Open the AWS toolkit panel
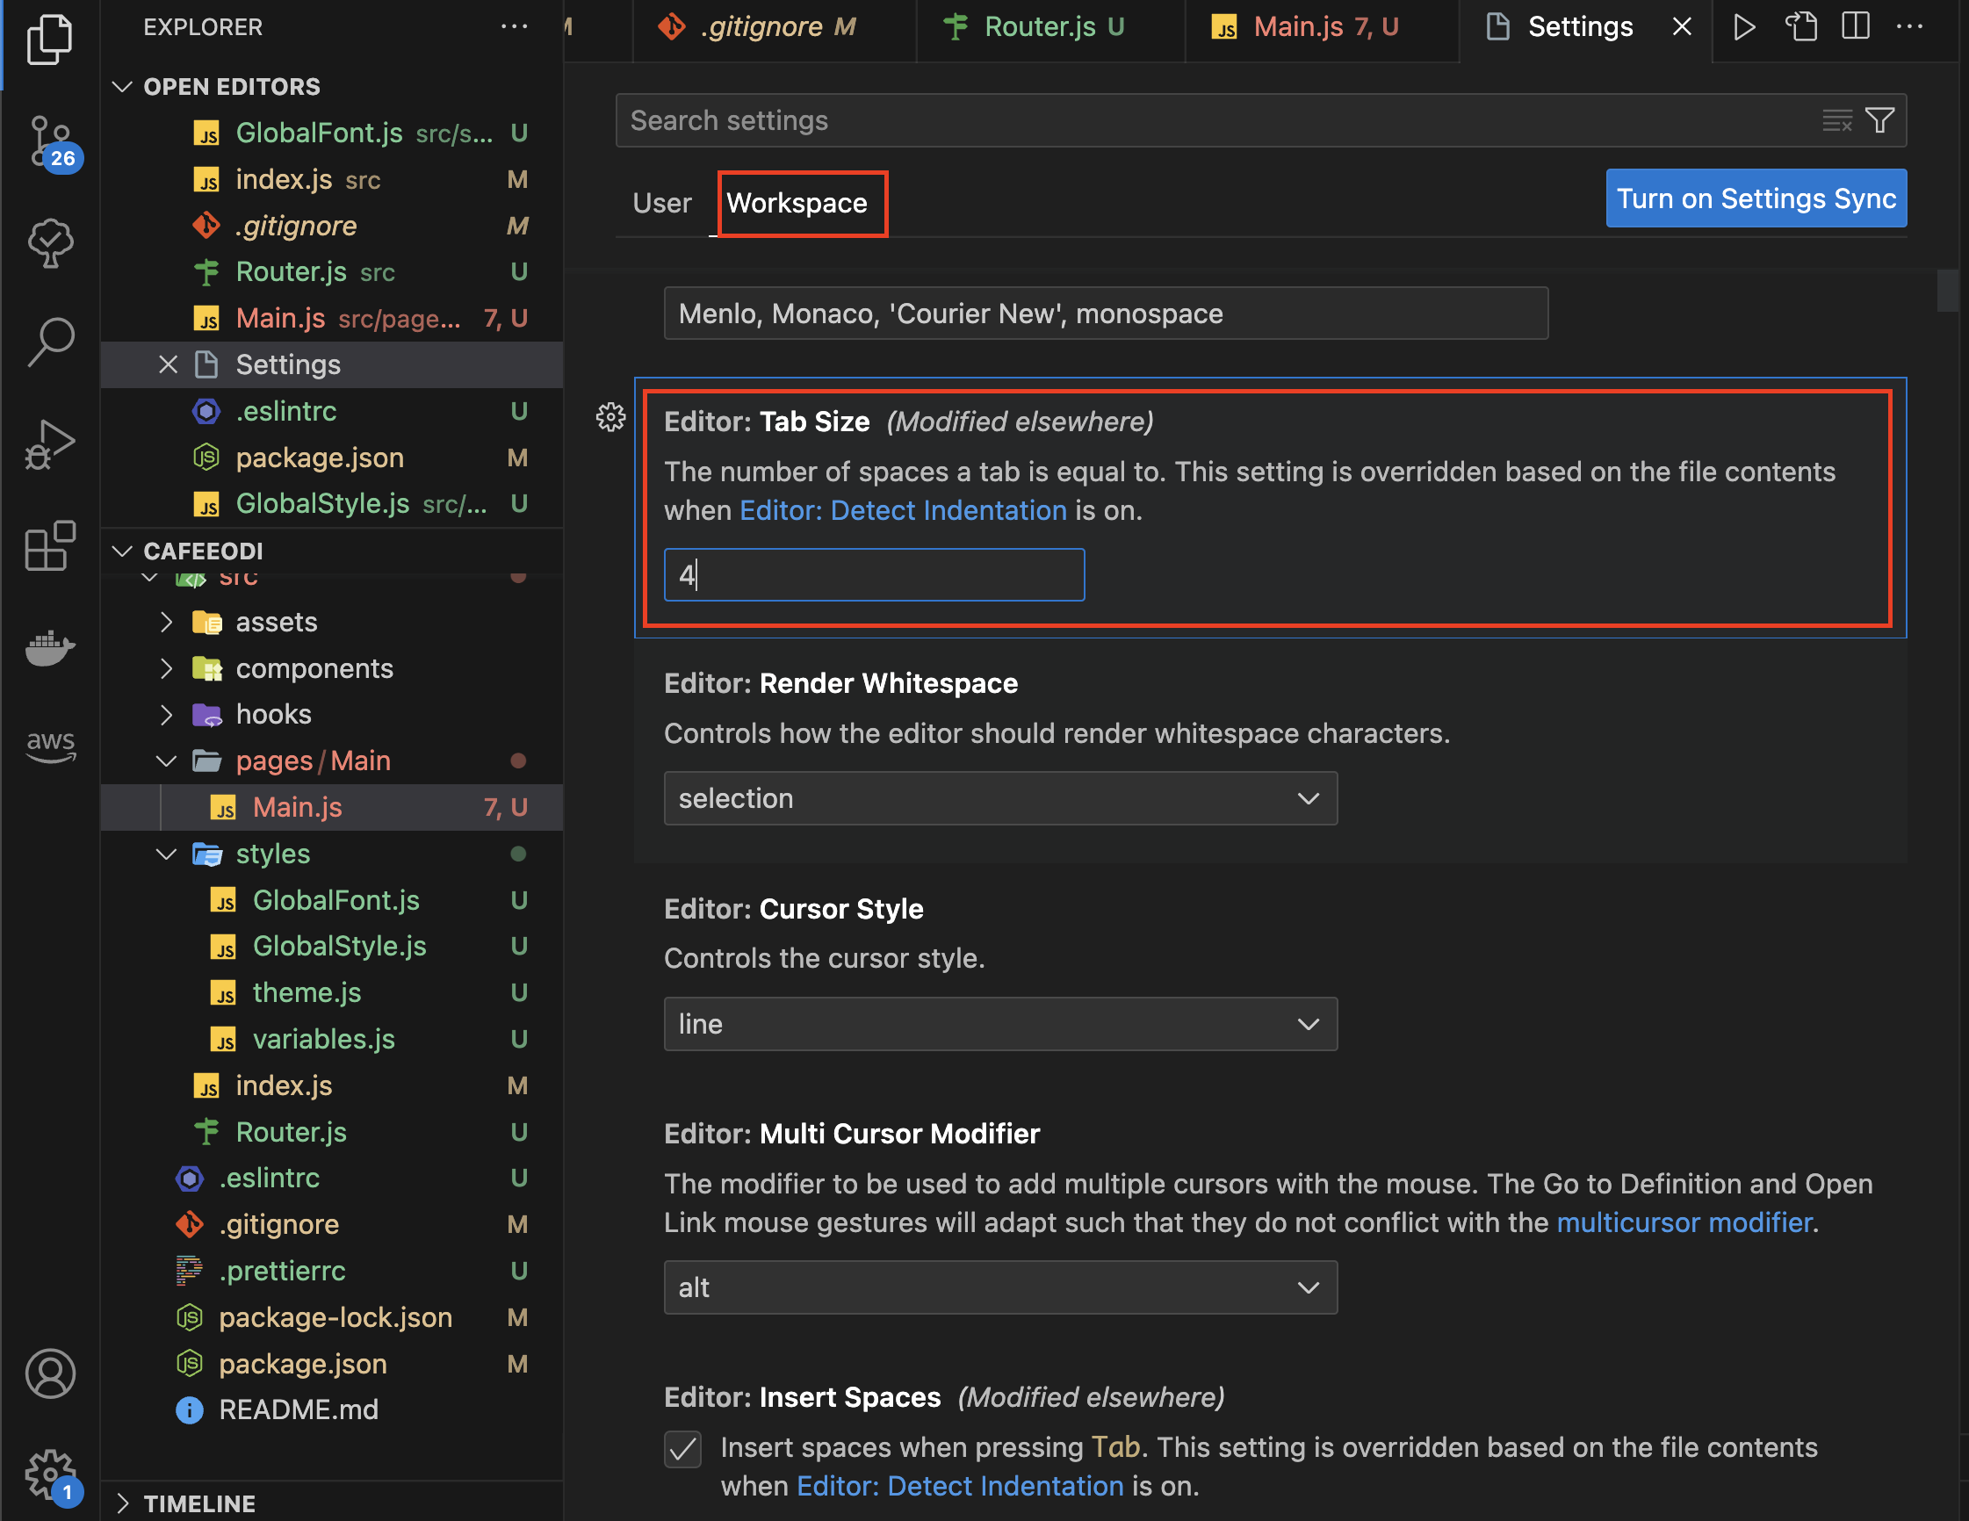The width and height of the screenshot is (1969, 1521). tap(50, 745)
